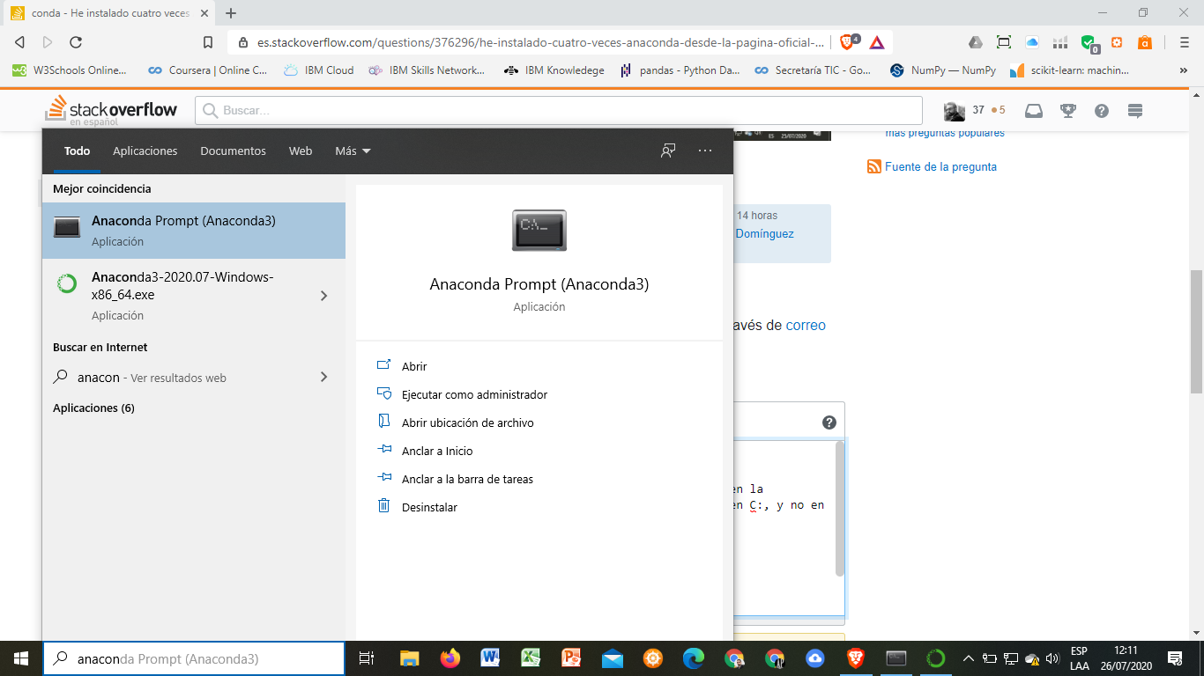The image size is (1204, 676).
Task: Open Stack Overflow site switcher icon
Action: click(1135, 110)
